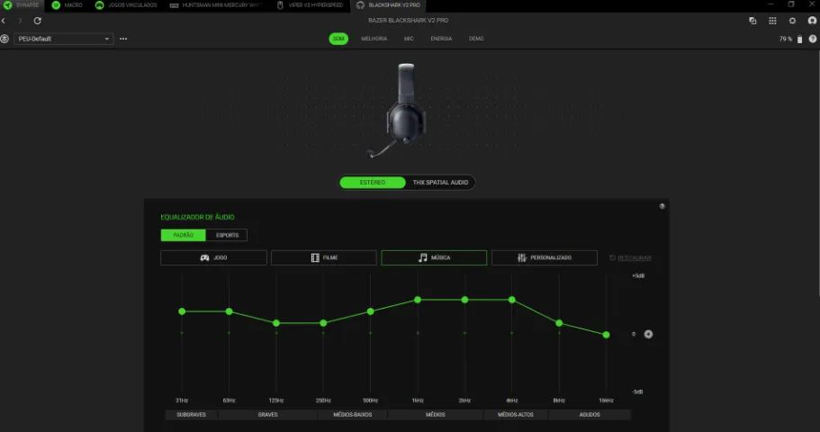Viewport: 820px width, 432px height.
Task: Open the MELHORIA section
Action: [x=374, y=39]
